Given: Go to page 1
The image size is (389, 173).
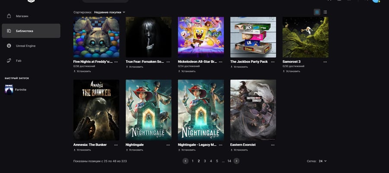Looking at the screenshot, I should pos(192,161).
